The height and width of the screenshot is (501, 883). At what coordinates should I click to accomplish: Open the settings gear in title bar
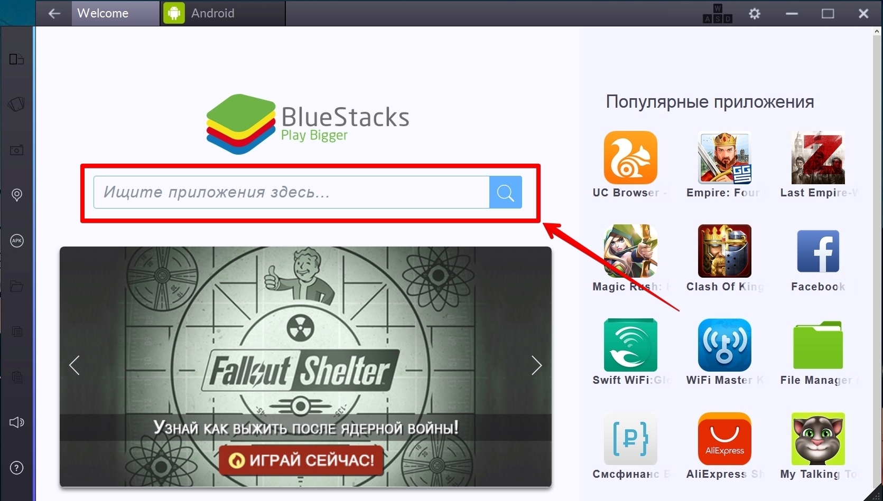(755, 14)
